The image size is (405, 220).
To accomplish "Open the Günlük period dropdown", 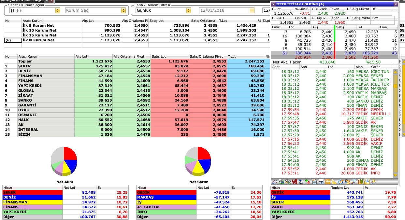I will (189, 10).
